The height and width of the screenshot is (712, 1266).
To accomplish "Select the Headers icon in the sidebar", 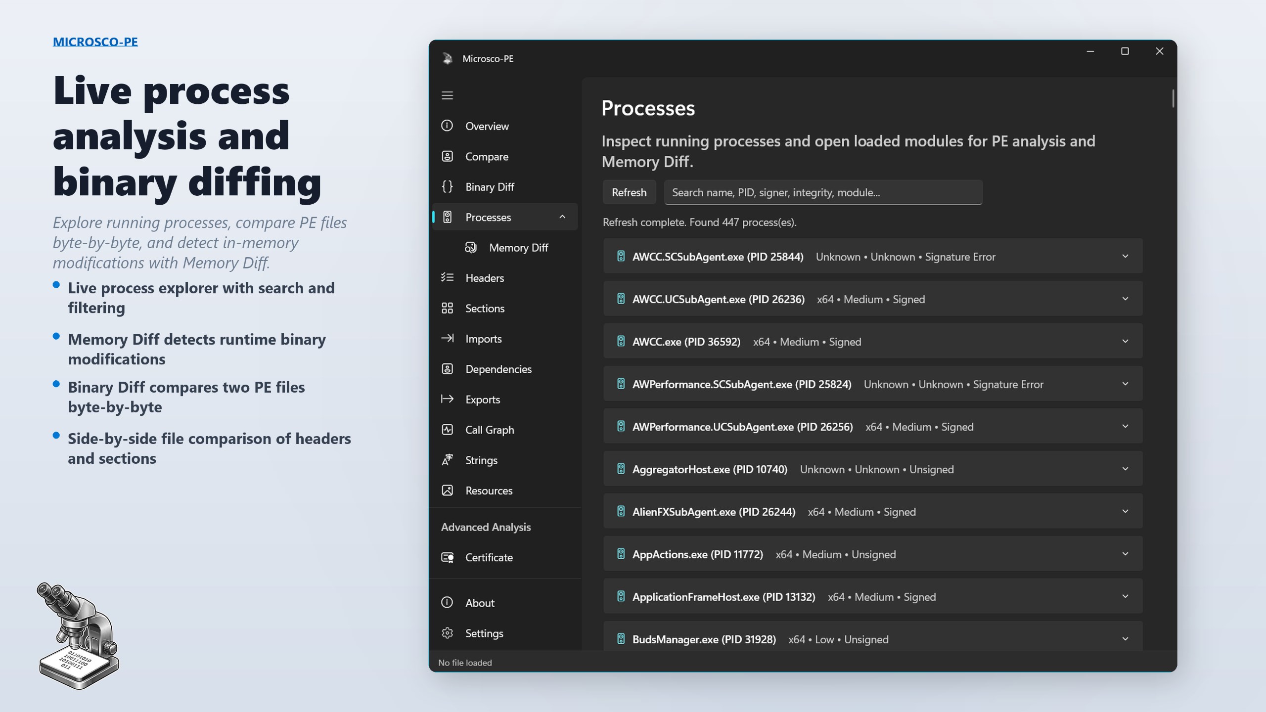I will click(448, 278).
